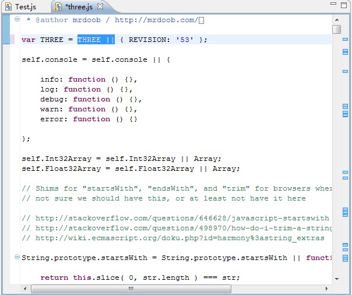352x295 pixels.
Task: Click the 'self.console = self.console' line
Action: tap(96, 59)
